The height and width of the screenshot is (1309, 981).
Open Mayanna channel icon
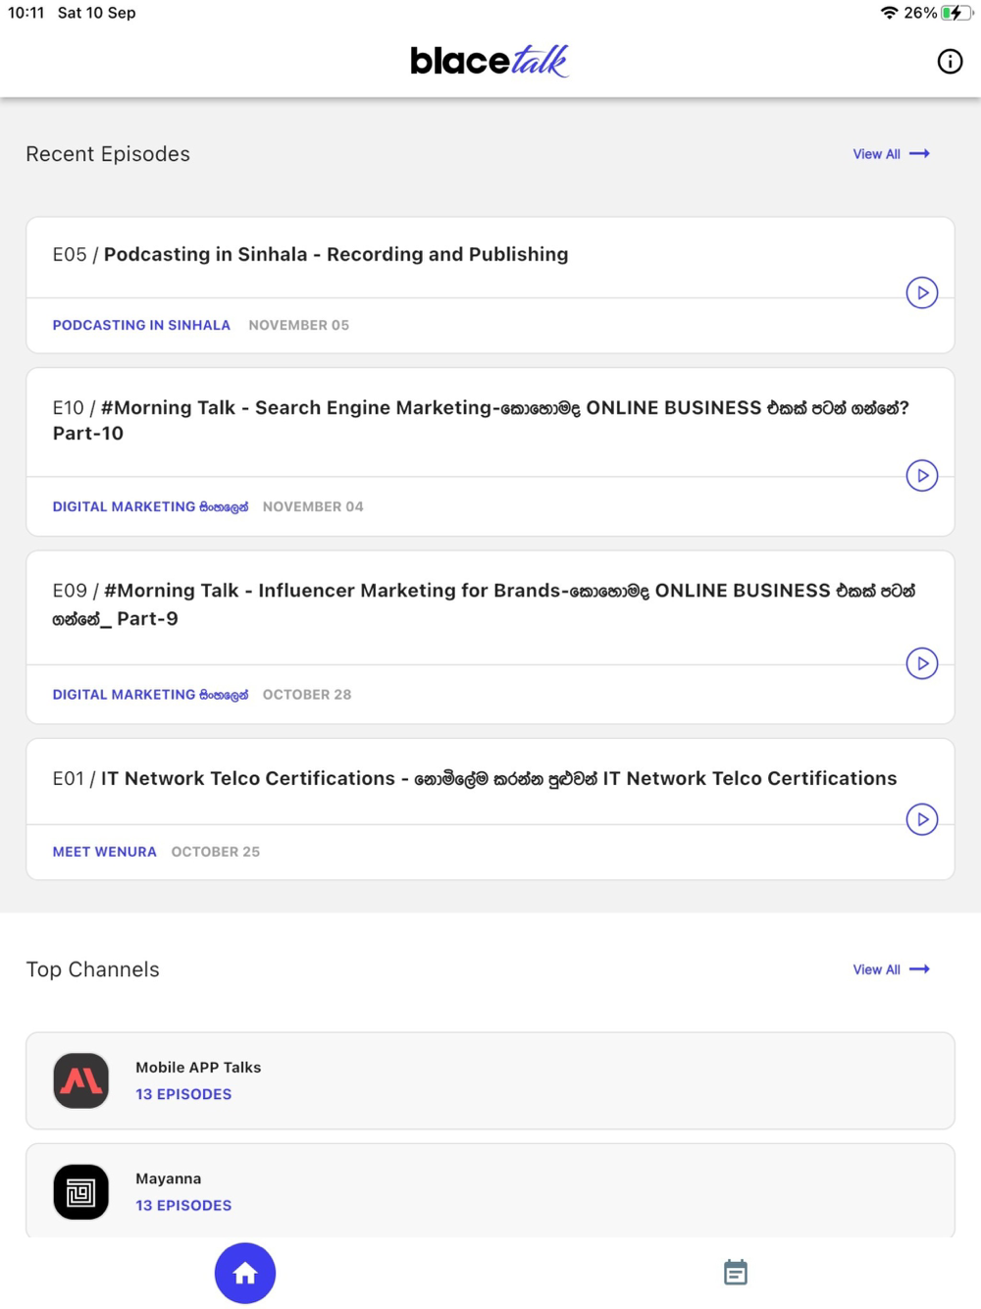81,1191
